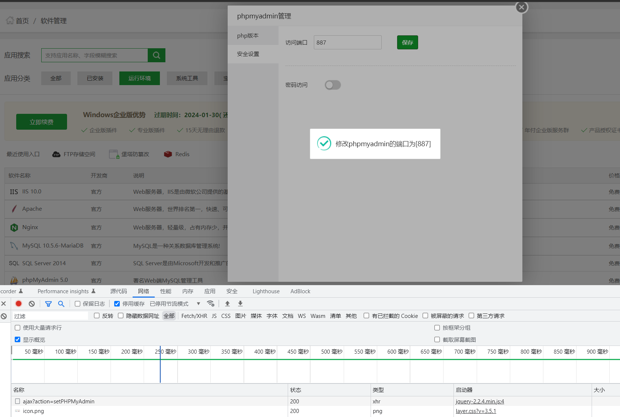
Task: Enable 保留日志 checkbox
Action: tap(77, 304)
